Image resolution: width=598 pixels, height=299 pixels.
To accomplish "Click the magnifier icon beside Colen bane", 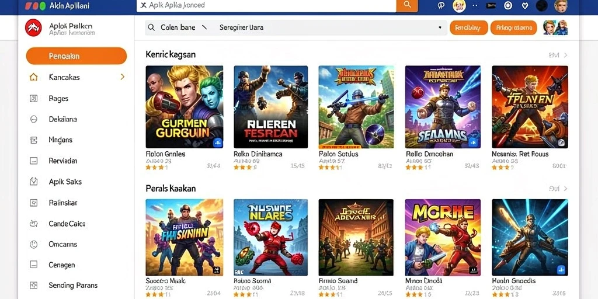I will [151, 27].
